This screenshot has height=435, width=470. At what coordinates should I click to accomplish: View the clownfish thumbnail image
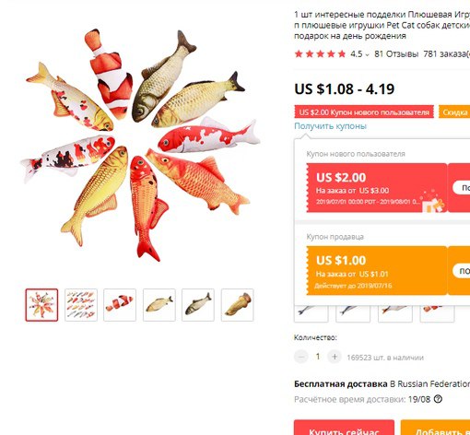[120, 305]
